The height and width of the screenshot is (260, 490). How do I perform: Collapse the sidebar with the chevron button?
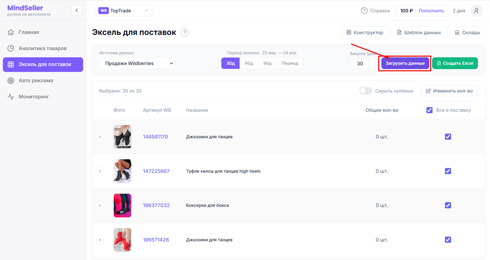click(76, 11)
